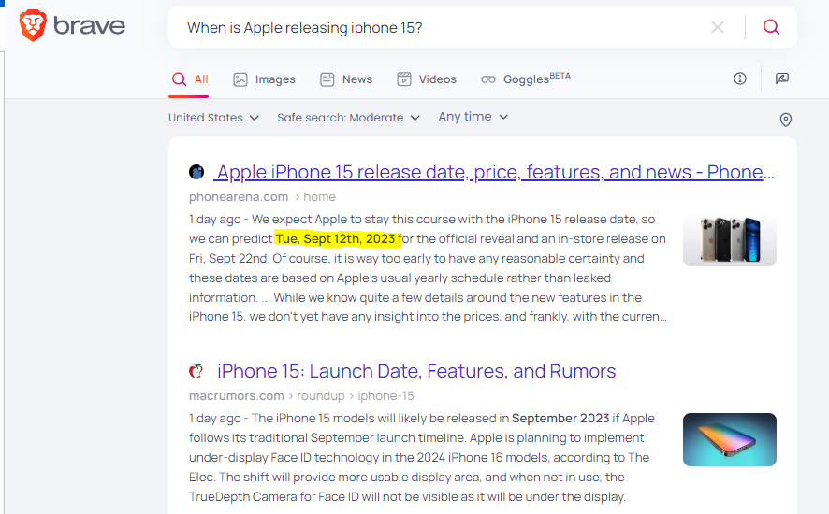Go to the Videos tab
The image size is (829, 514).
(427, 79)
